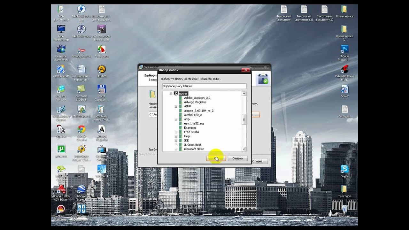Viewport: 409px width, 230px height.
Task: Launch WebMoney Keeper Classic shortcut
Action: pyautogui.click(x=81, y=153)
